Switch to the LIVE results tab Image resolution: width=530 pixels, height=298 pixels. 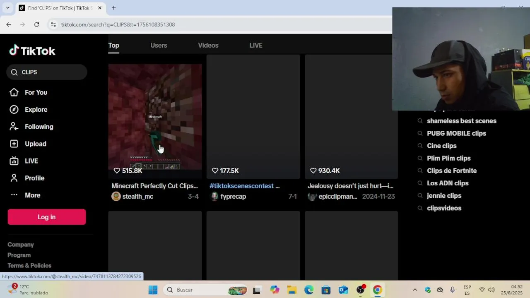[256, 45]
